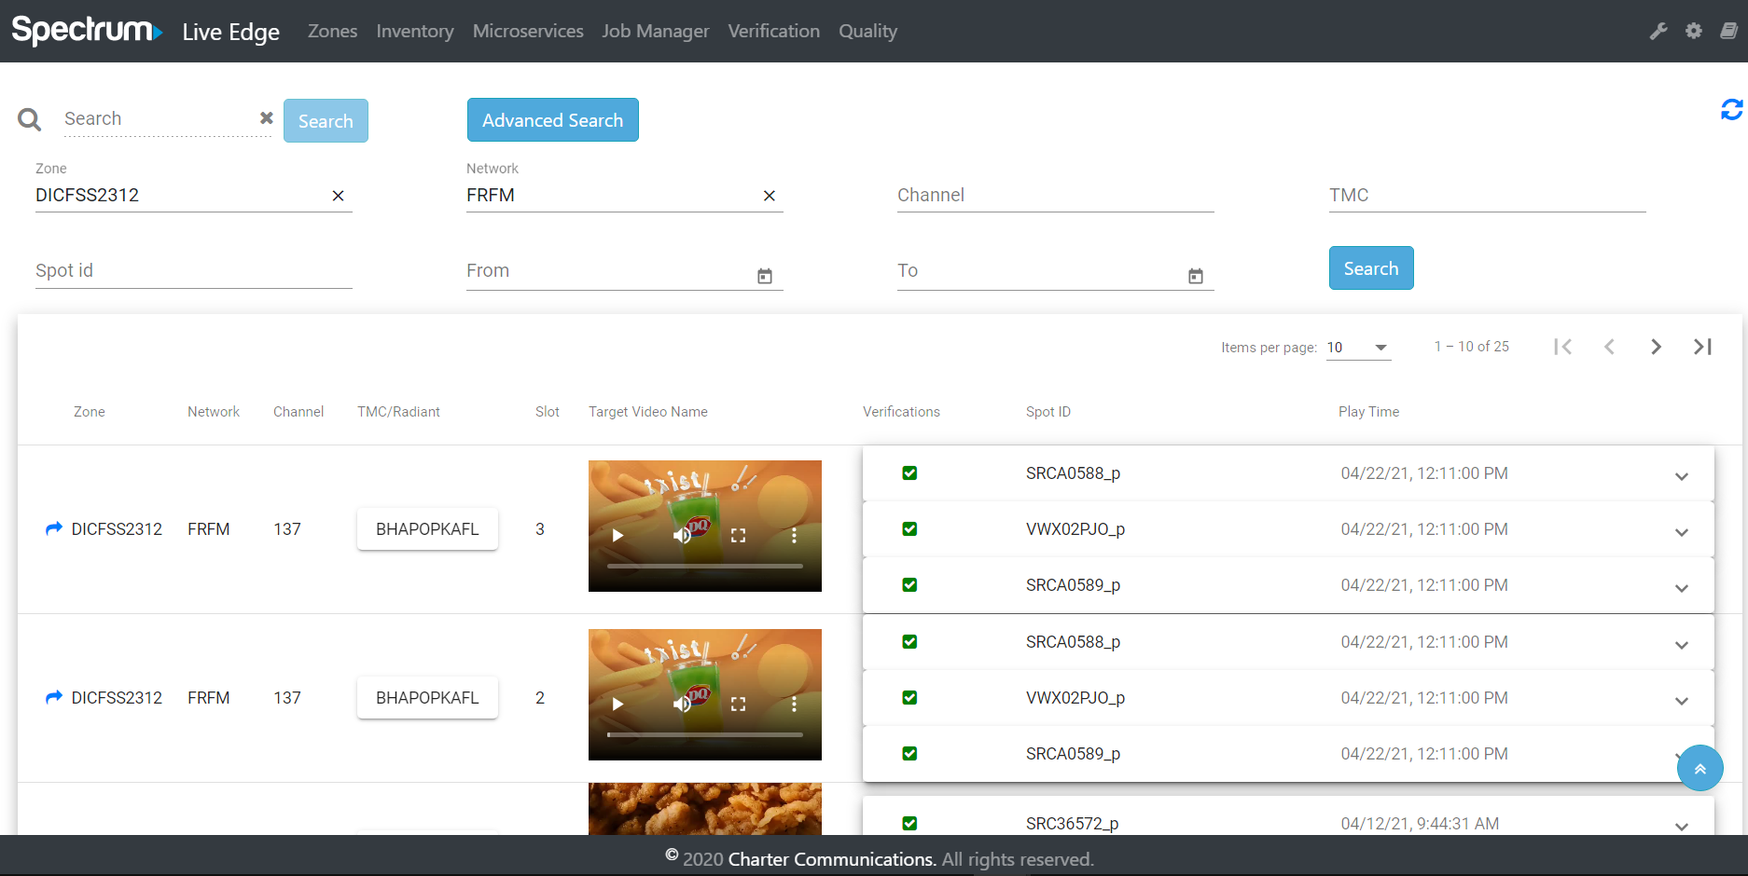
Task: Click the Target Video Name column header
Action: (648, 412)
